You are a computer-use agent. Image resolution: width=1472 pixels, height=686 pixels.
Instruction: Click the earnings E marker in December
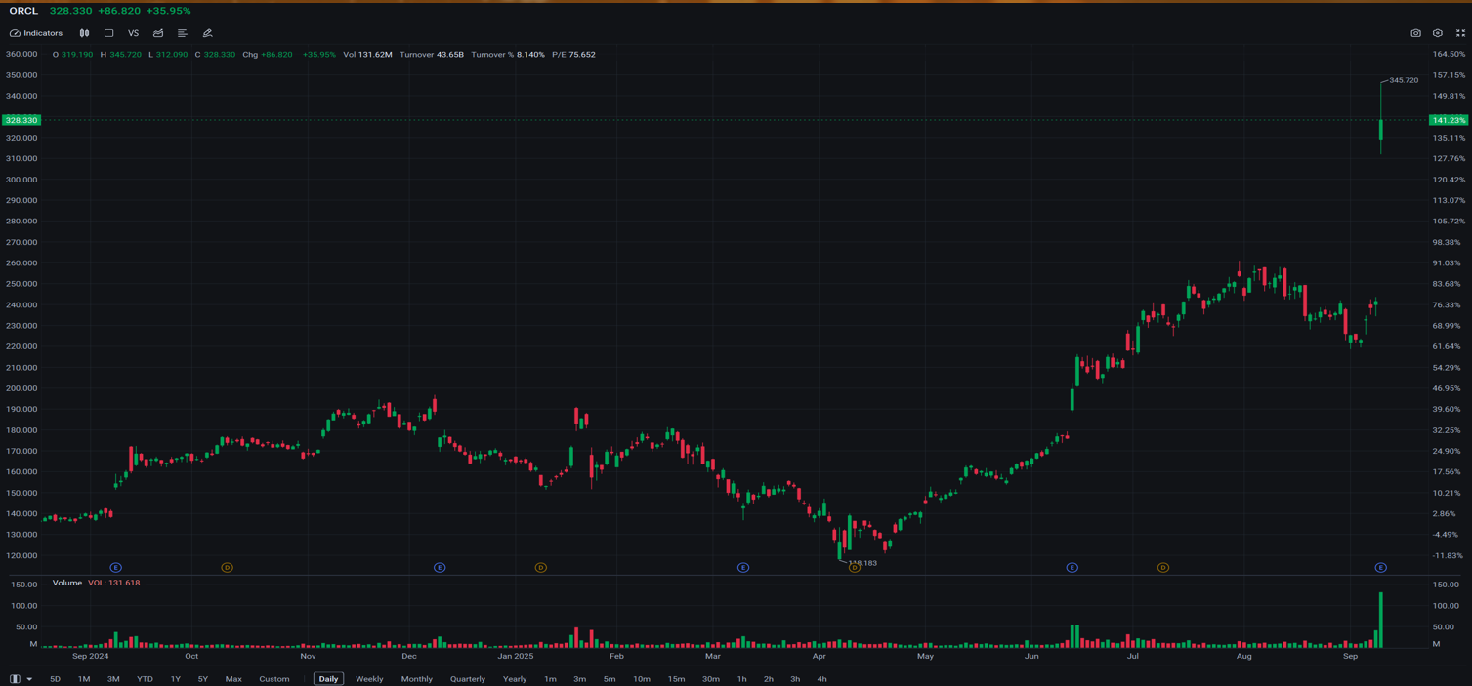pyautogui.click(x=440, y=568)
